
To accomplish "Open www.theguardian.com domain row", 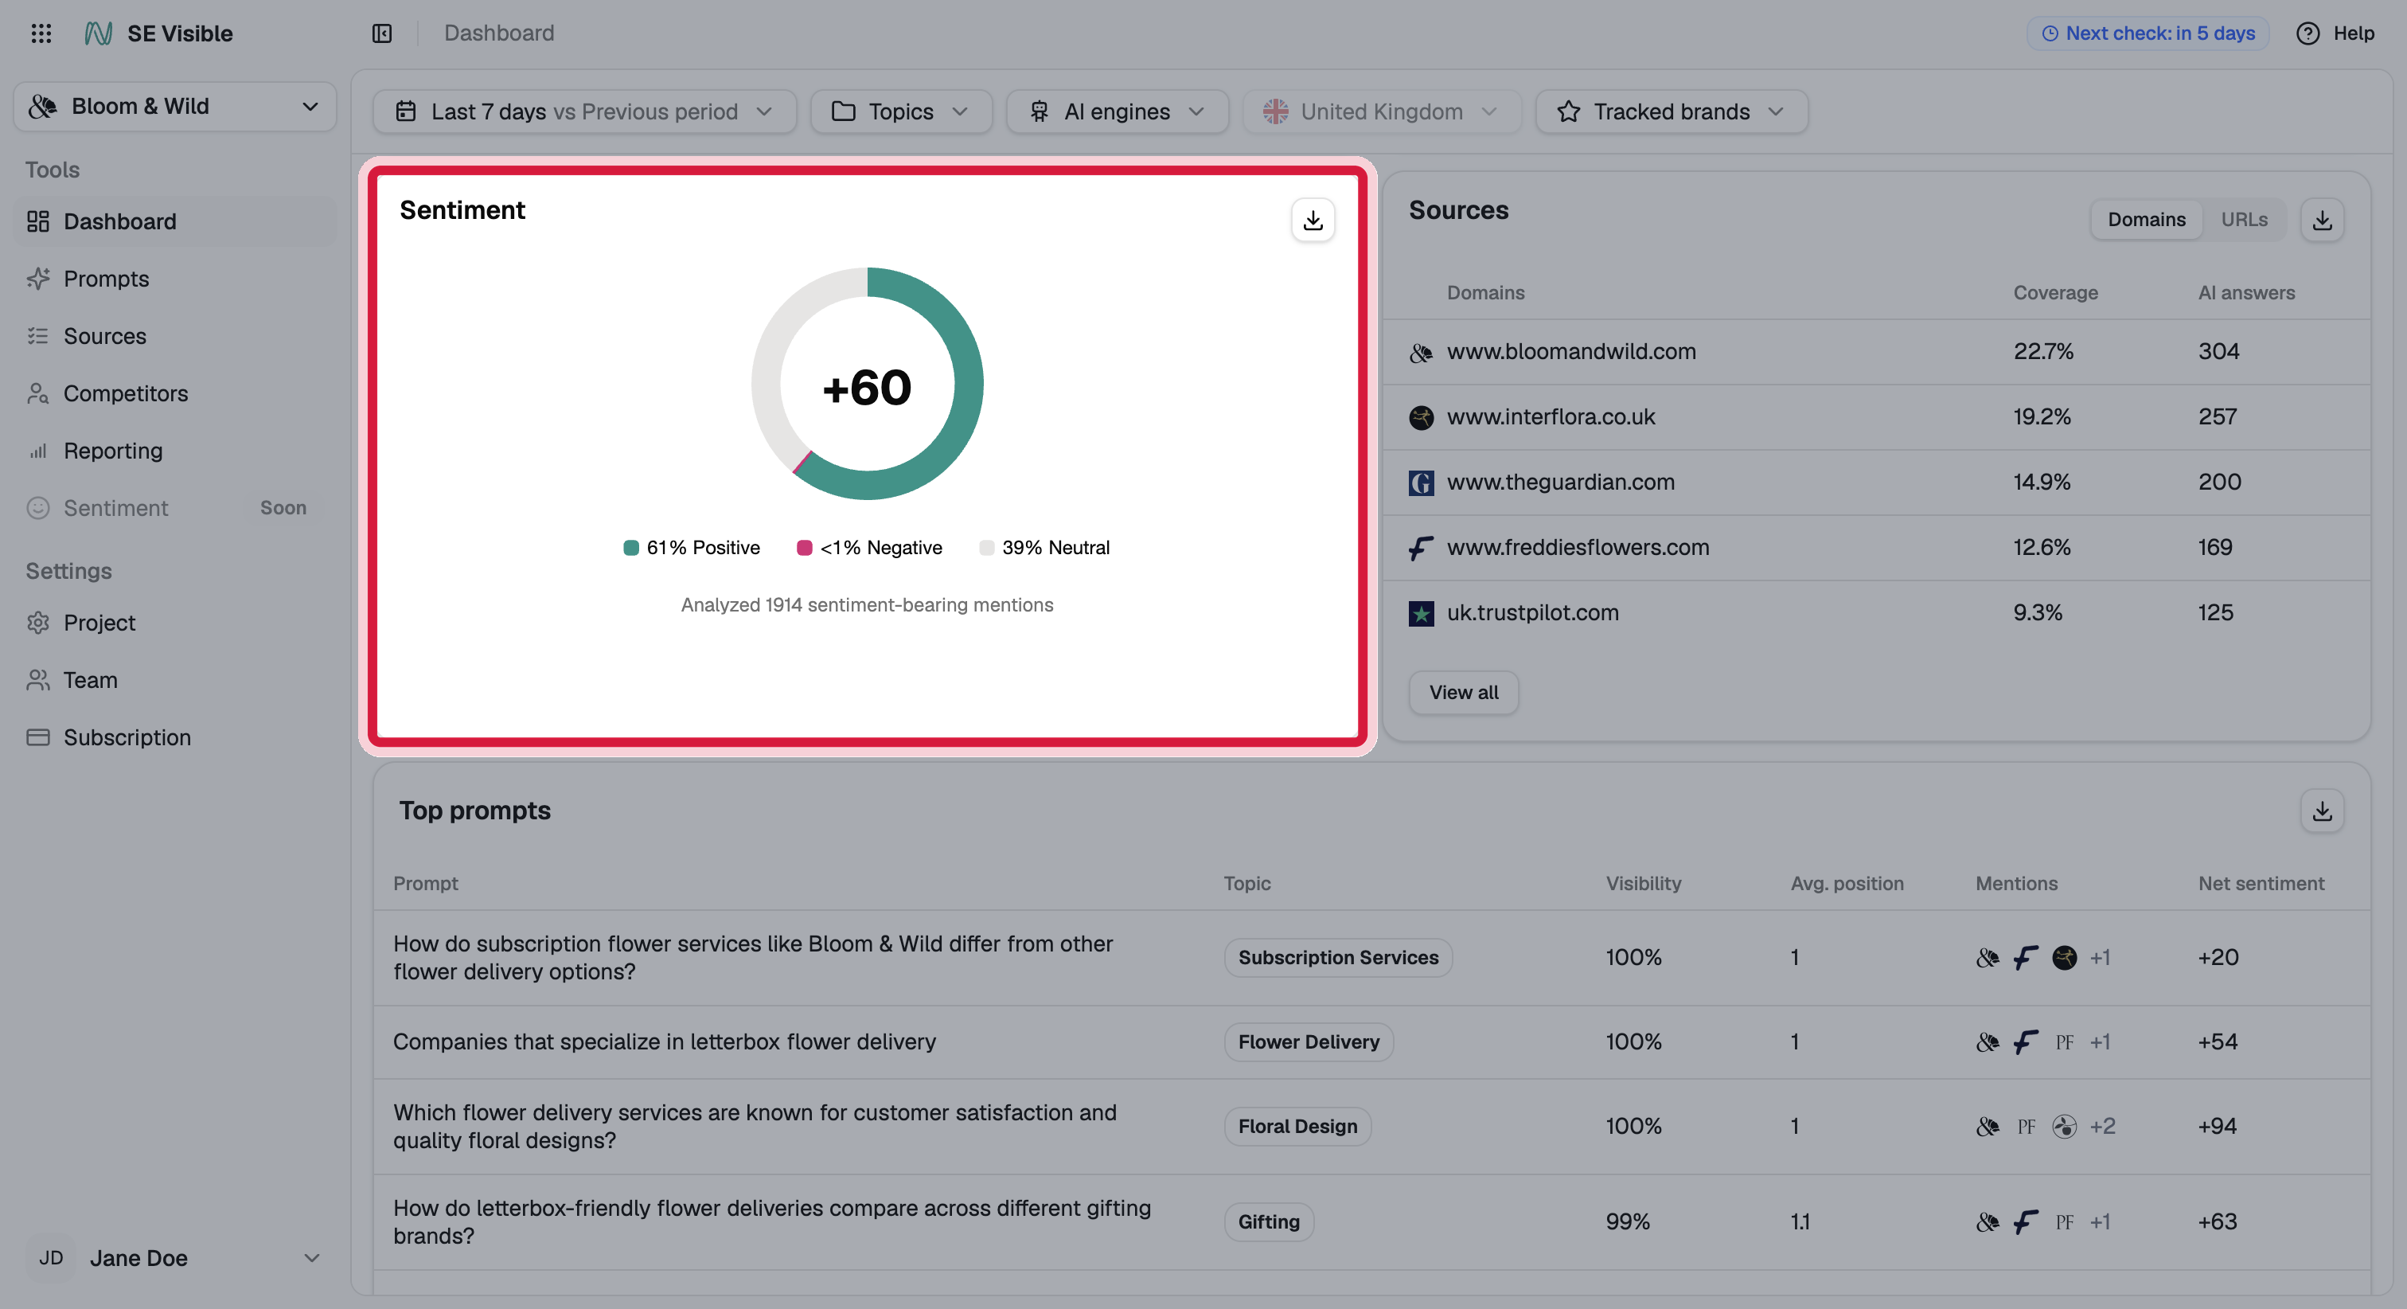I will pyautogui.click(x=1876, y=483).
